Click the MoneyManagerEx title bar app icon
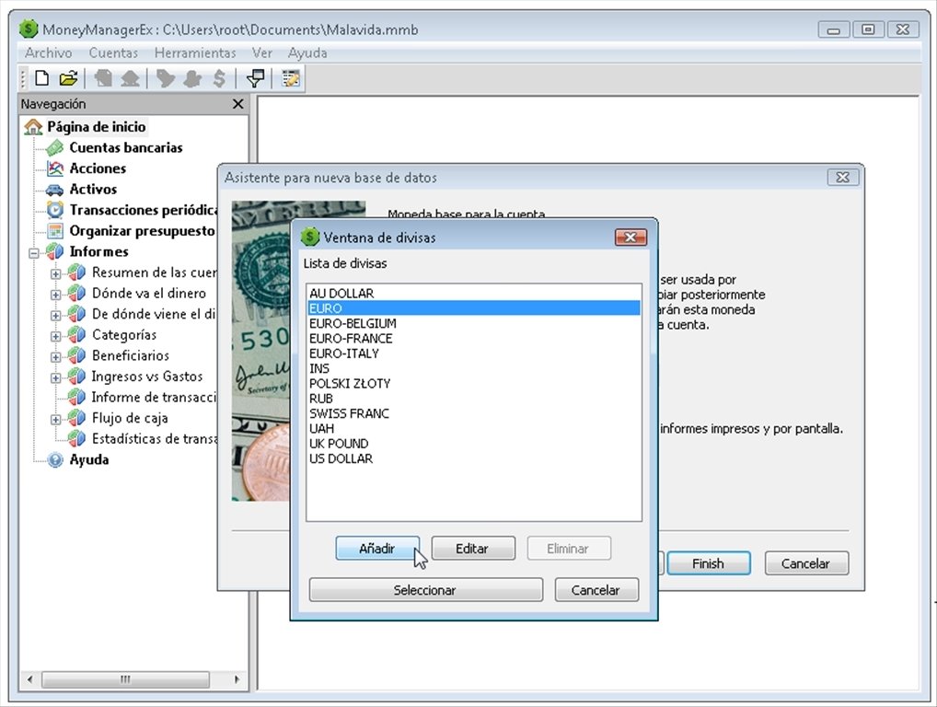 coord(29,29)
